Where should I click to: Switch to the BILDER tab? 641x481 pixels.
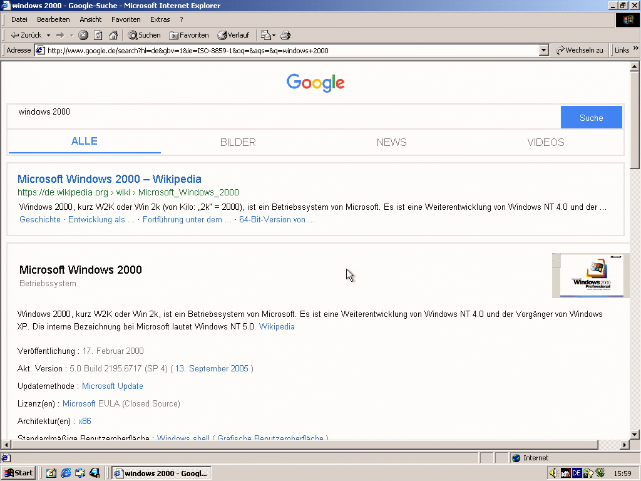[x=238, y=142]
